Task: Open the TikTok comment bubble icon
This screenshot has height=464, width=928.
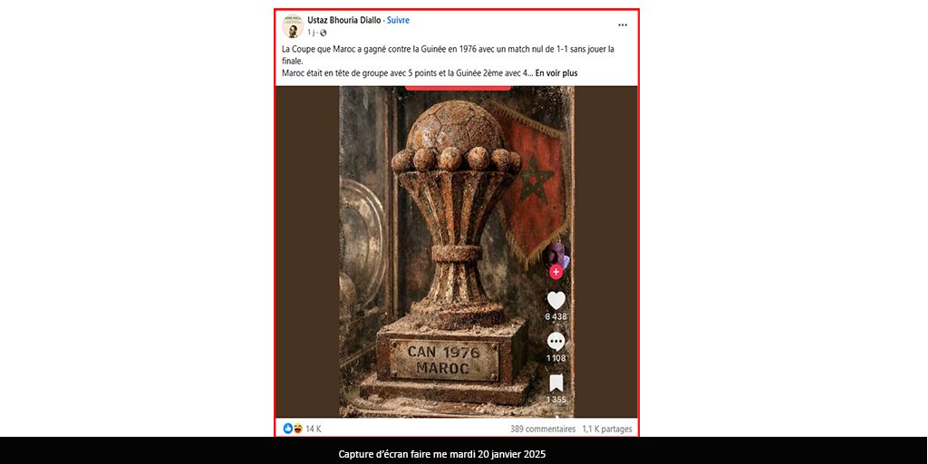Action: point(556,342)
